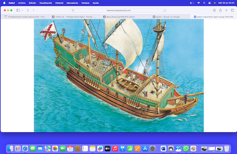The width and height of the screenshot is (237, 154).
Task: Toggle the Safari sidebar button
Action: point(18,10)
